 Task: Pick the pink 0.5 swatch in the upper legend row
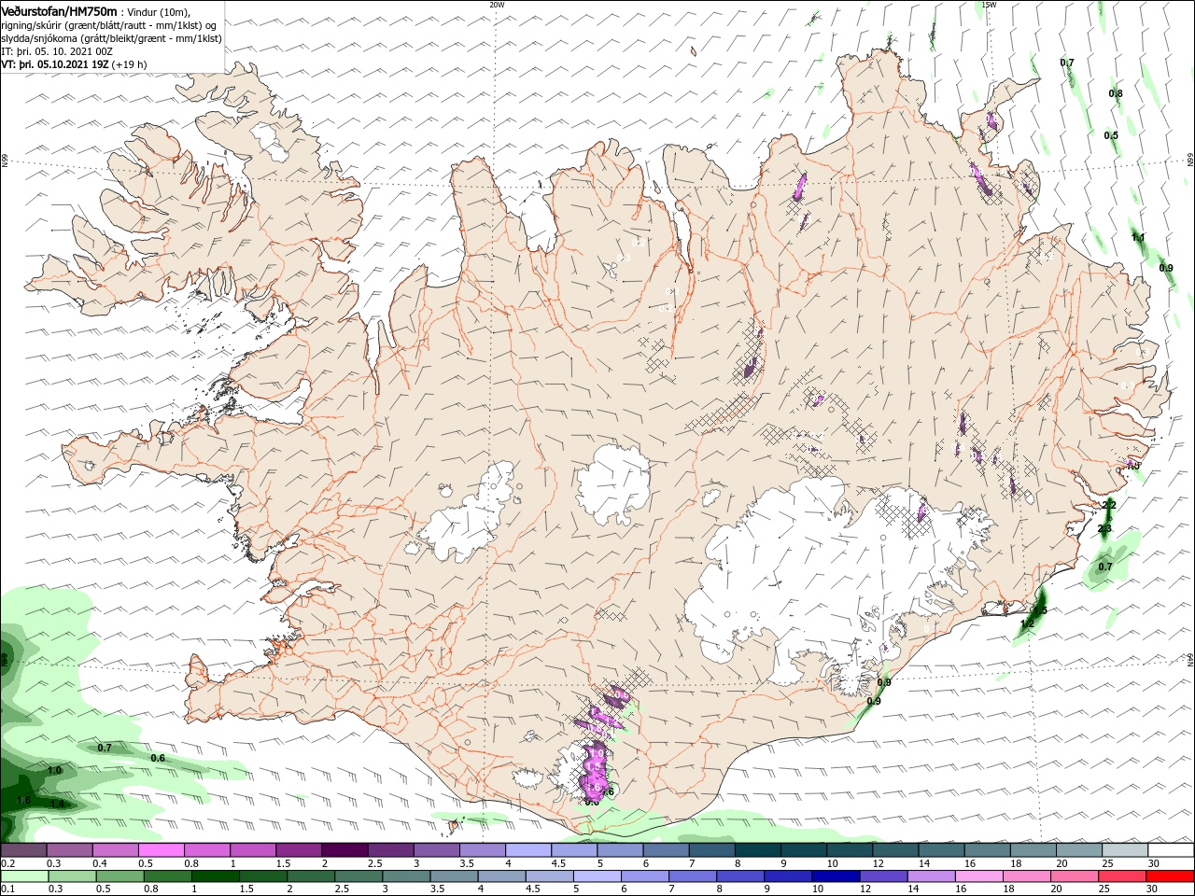(x=161, y=850)
